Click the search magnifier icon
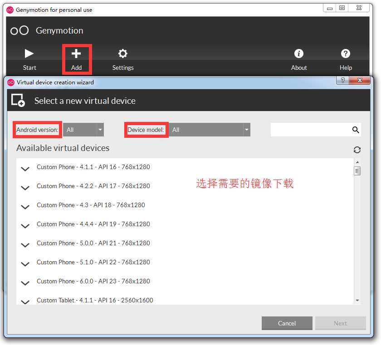This screenshot has width=381, height=345. 356,130
